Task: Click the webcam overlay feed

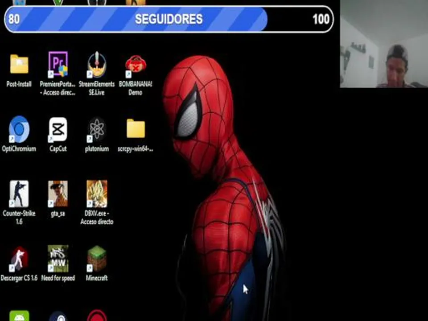Action: point(384,44)
